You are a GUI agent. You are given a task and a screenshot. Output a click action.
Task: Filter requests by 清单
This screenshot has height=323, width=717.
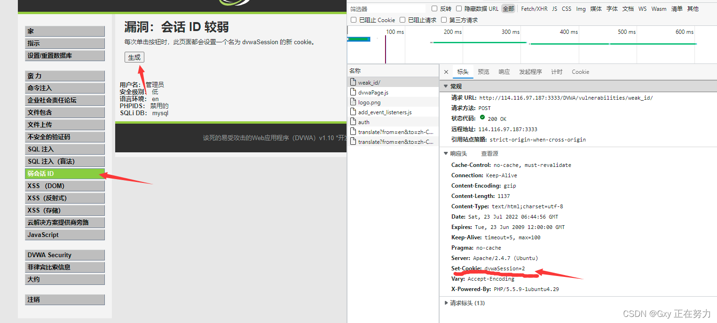pyautogui.click(x=677, y=8)
